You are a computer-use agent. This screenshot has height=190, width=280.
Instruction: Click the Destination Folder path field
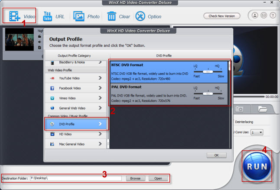pyautogui.click(x=76, y=178)
